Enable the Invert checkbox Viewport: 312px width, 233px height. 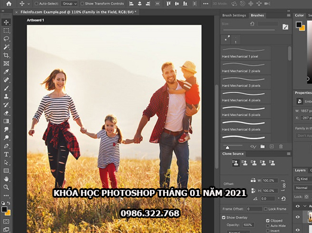tap(268, 231)
